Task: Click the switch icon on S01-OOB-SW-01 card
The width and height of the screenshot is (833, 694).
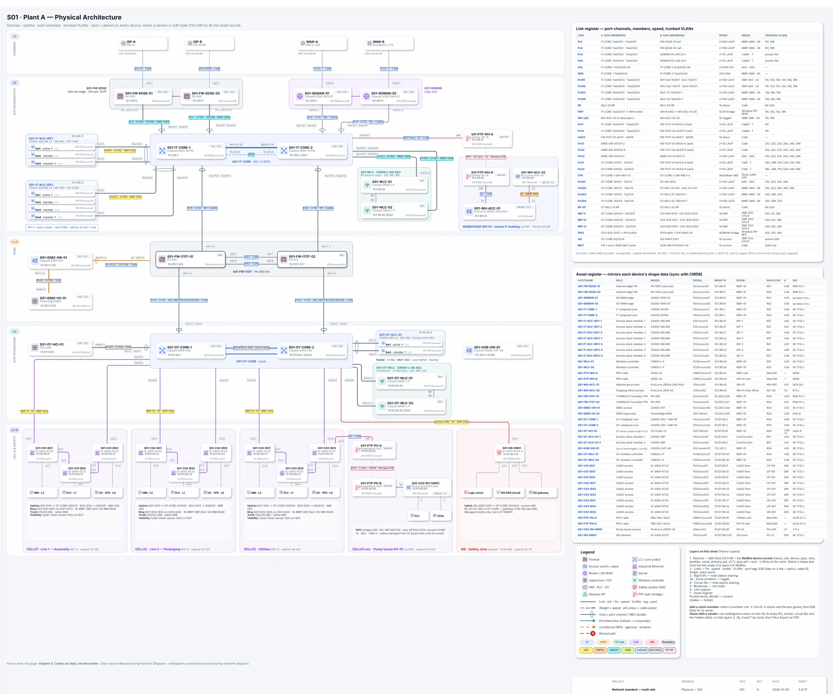Action: pyautogui.click(x=469, y=350)
